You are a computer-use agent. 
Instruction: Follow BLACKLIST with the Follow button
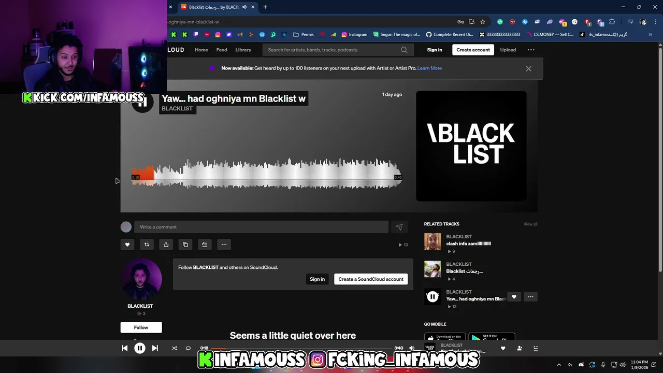point(141,327)
